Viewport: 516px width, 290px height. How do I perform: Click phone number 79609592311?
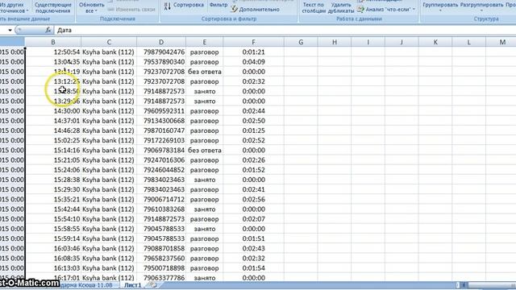coord(161,111)
